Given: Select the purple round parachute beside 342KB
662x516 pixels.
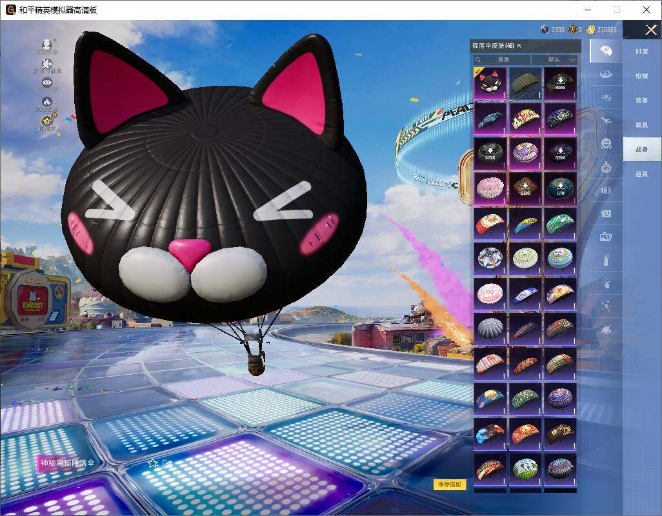Looking at the screenshot, I should [525, 153].
